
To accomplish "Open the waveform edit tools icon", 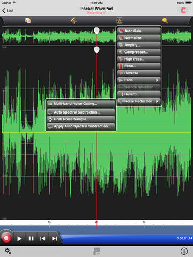I will pyautogui.click(x=73, y=21).
